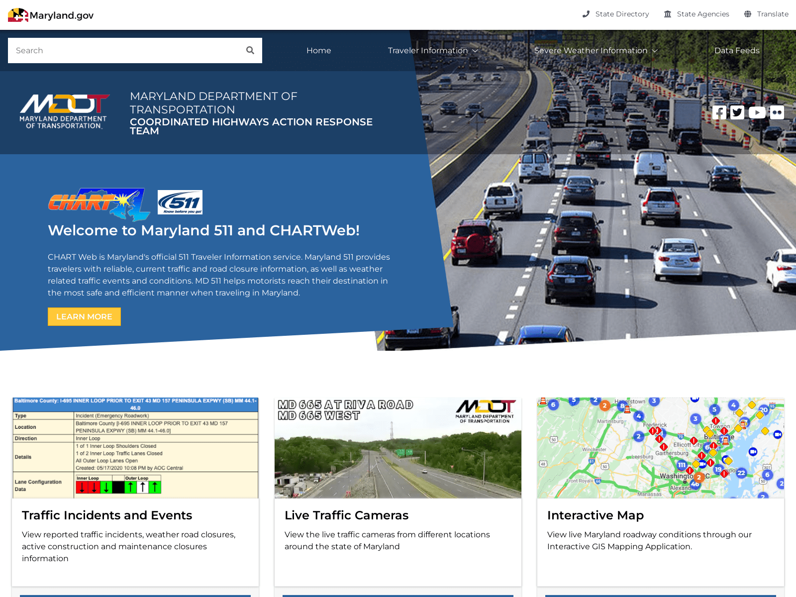796x597 pixels.
Task: Open the Traveler Information menu
Action: tap(428, 50)
